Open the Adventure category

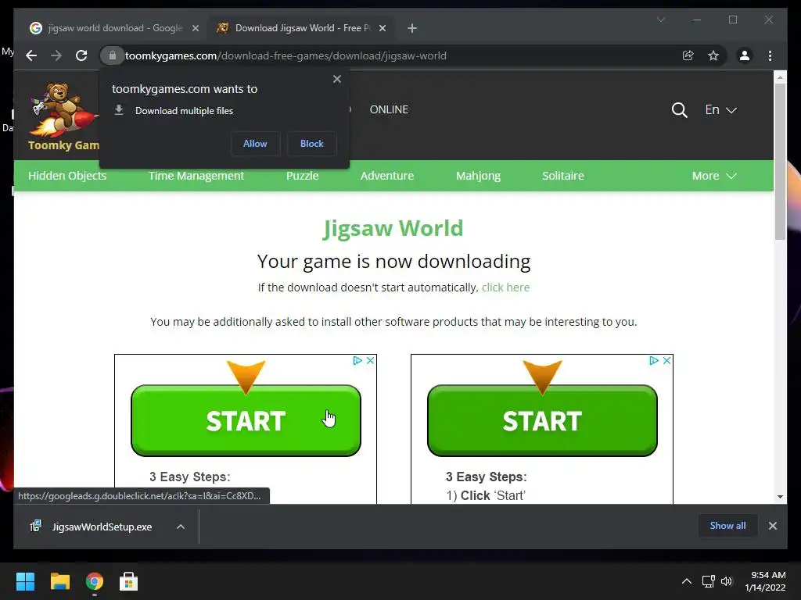387,176
